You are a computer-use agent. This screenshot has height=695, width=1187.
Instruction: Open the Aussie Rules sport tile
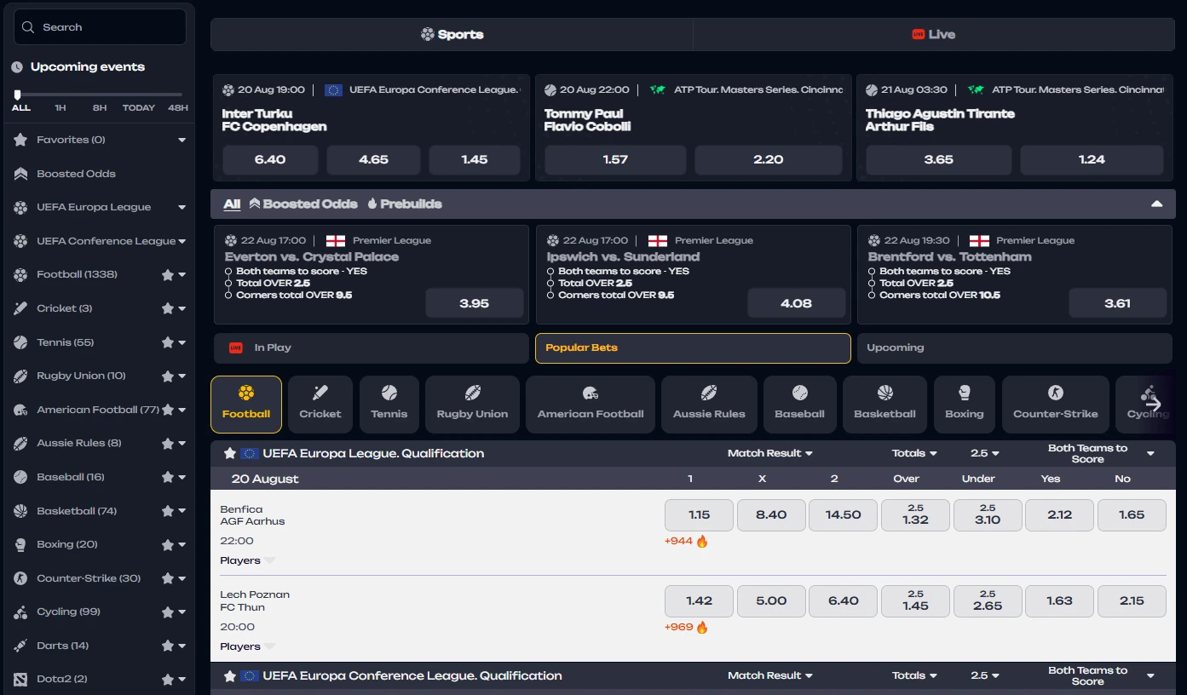709,405
